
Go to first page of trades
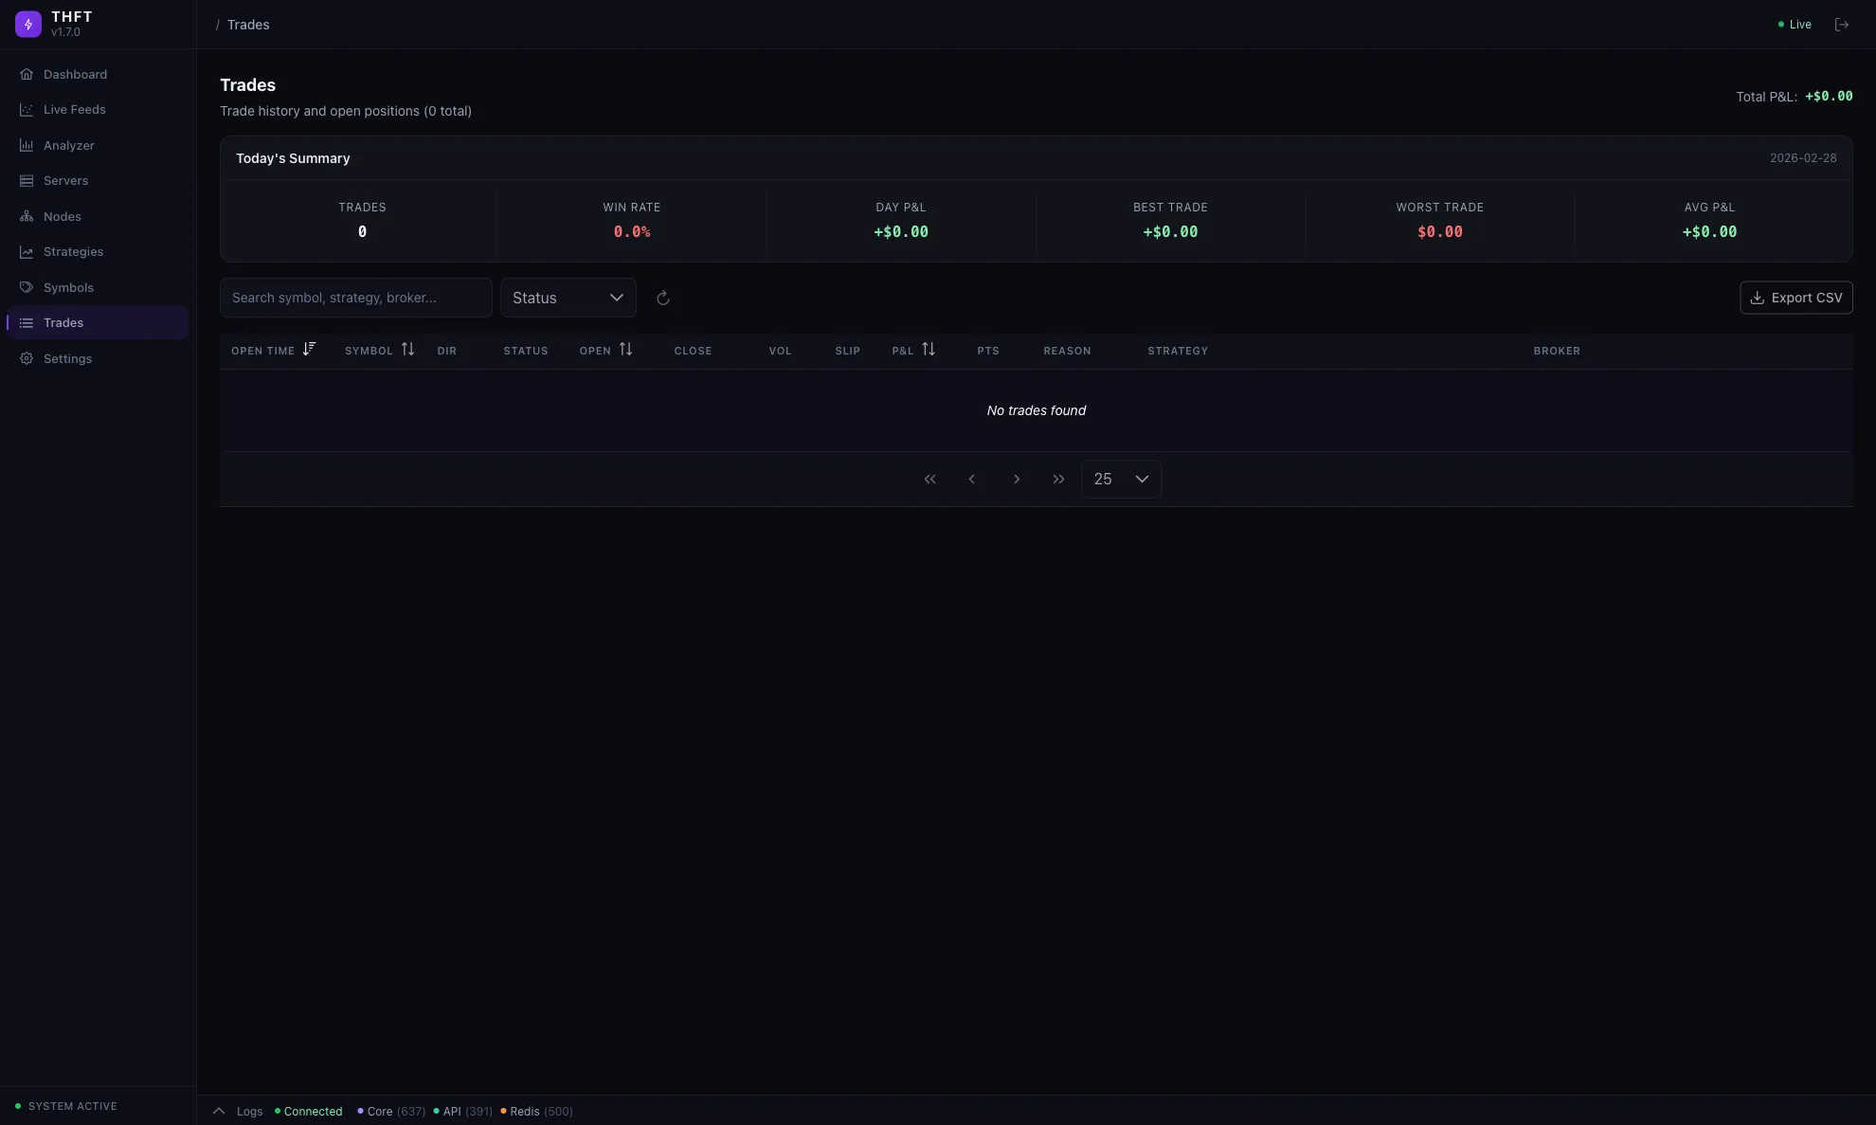929,480
